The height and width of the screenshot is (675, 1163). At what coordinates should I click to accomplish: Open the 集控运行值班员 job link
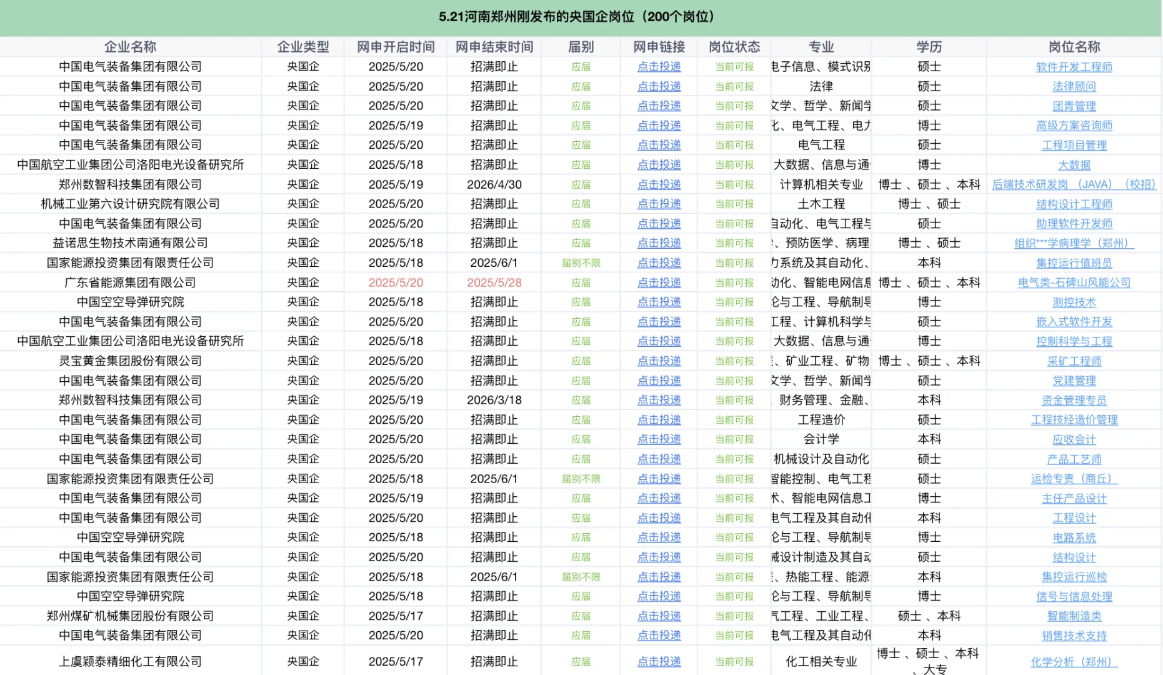(1074, 263)
